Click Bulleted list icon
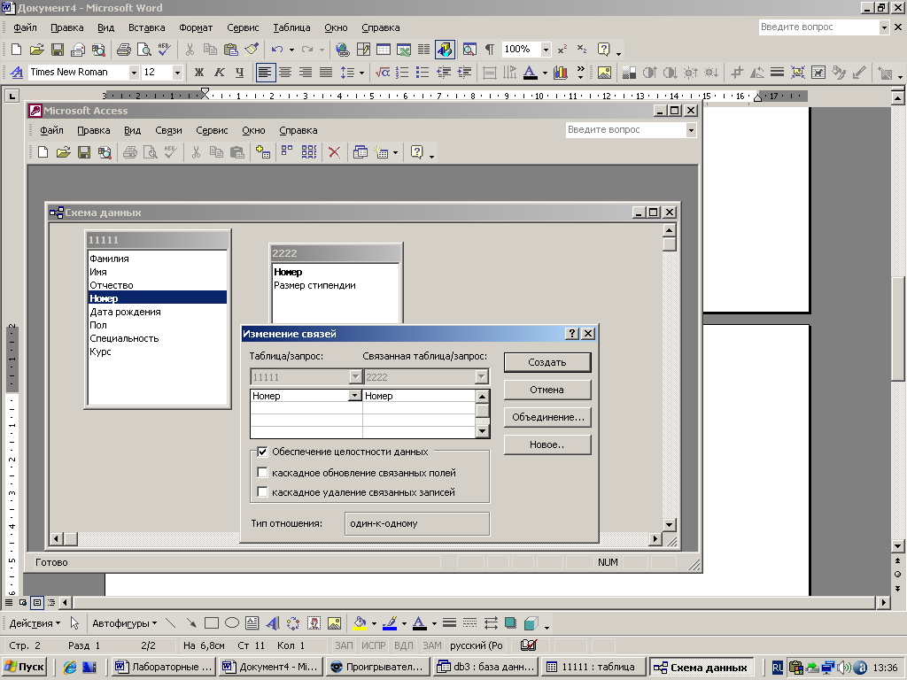Screen dimensions: 907x680 pos(422,73)
